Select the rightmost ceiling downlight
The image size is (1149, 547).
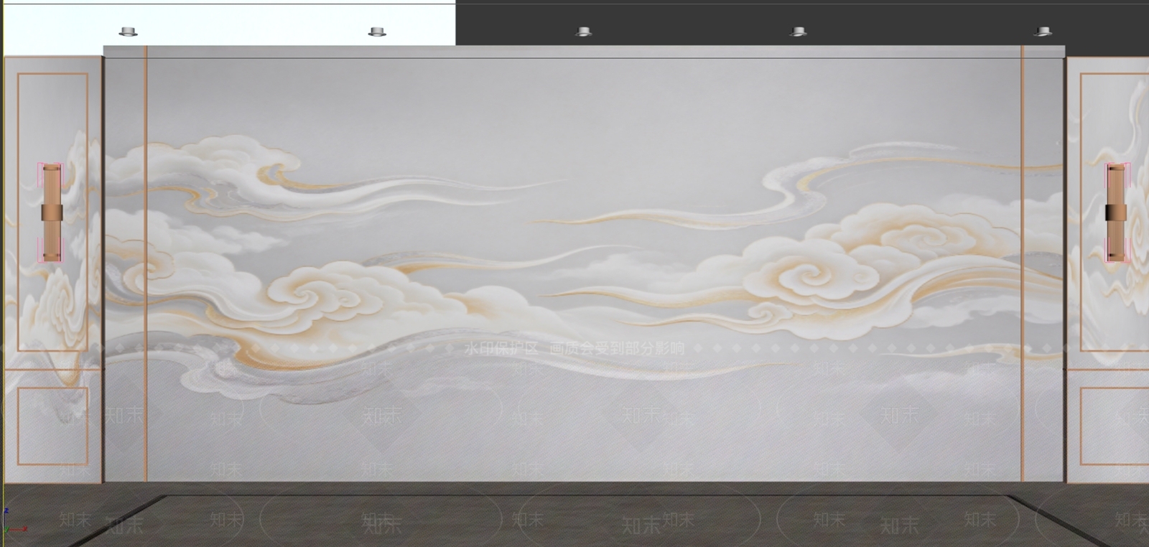pyautogui.click(x=1043, y=32)
